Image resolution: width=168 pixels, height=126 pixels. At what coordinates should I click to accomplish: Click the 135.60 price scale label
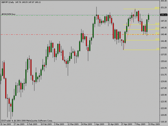pyautogui.click(x=164, y=61)
